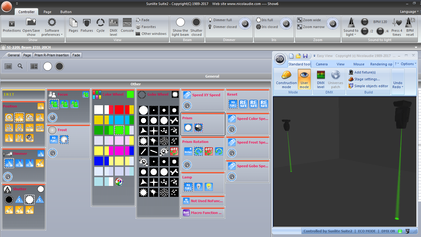The width and height of the screenshot is (421, 237).
Task: Open the Simple objects editor
Action: [368, 86]
